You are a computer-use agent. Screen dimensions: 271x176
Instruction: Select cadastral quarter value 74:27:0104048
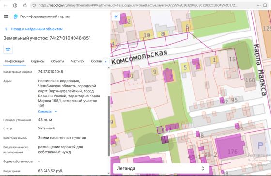(50, 72)
